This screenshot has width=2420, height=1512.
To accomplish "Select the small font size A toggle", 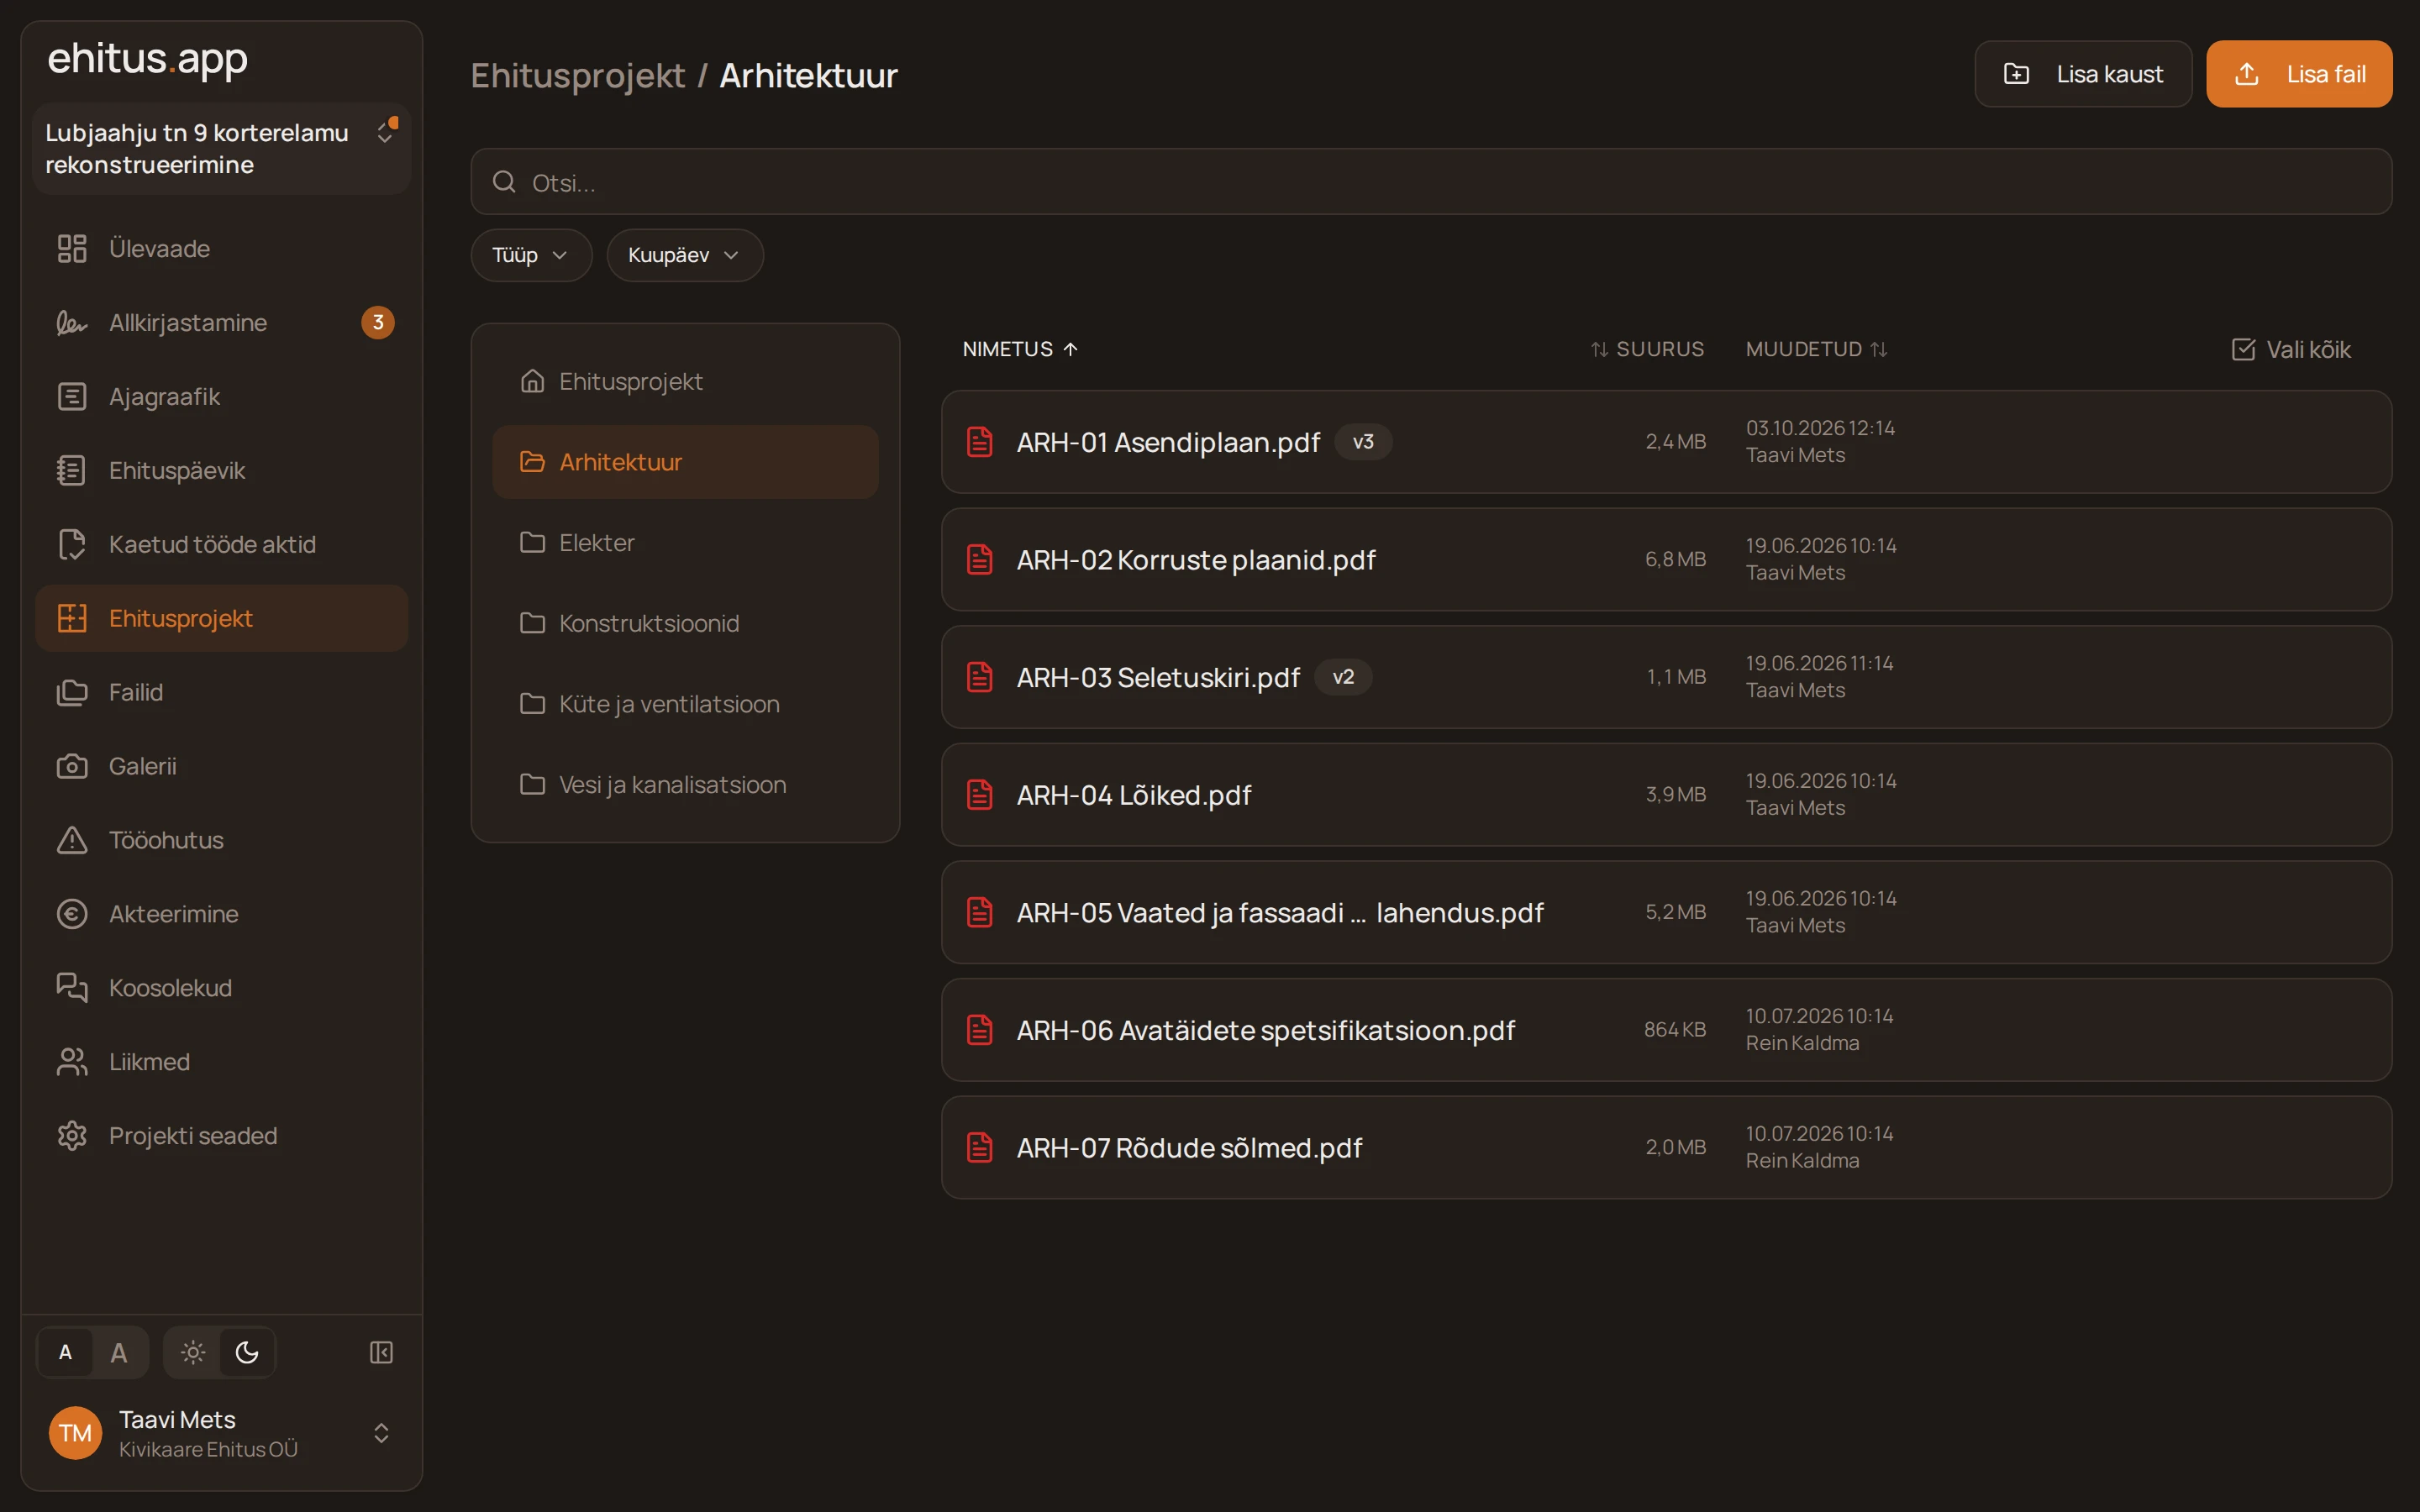I will click(x=65, y=1352).
